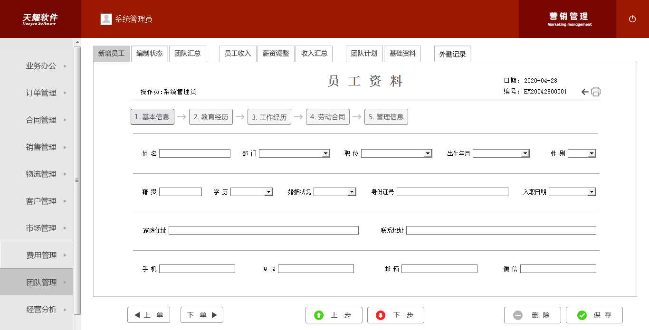The width and height of the screenshot is (649, 330).
Task: Switch to 员工收入 tab
Action: click(238, 54)
